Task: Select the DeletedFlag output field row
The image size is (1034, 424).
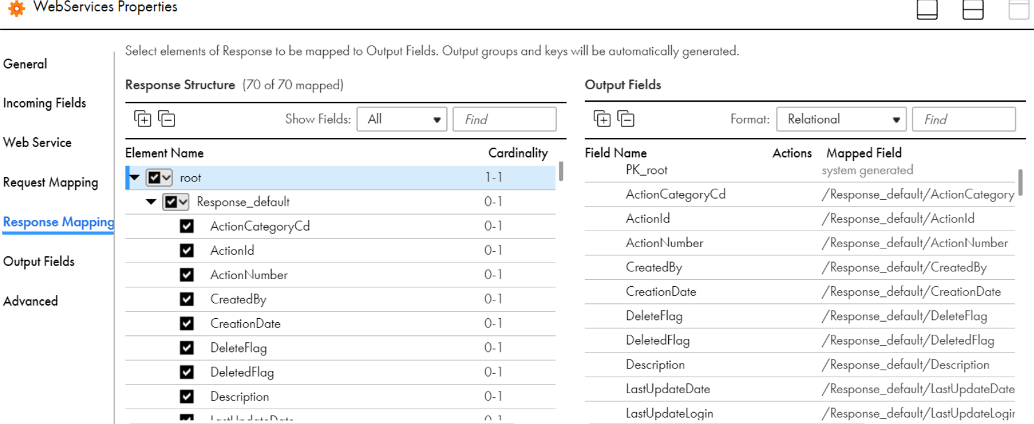Action: pyautogui.click(x=800, y=340)
